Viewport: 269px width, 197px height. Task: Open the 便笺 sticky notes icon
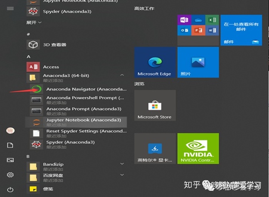click(33, 189)
